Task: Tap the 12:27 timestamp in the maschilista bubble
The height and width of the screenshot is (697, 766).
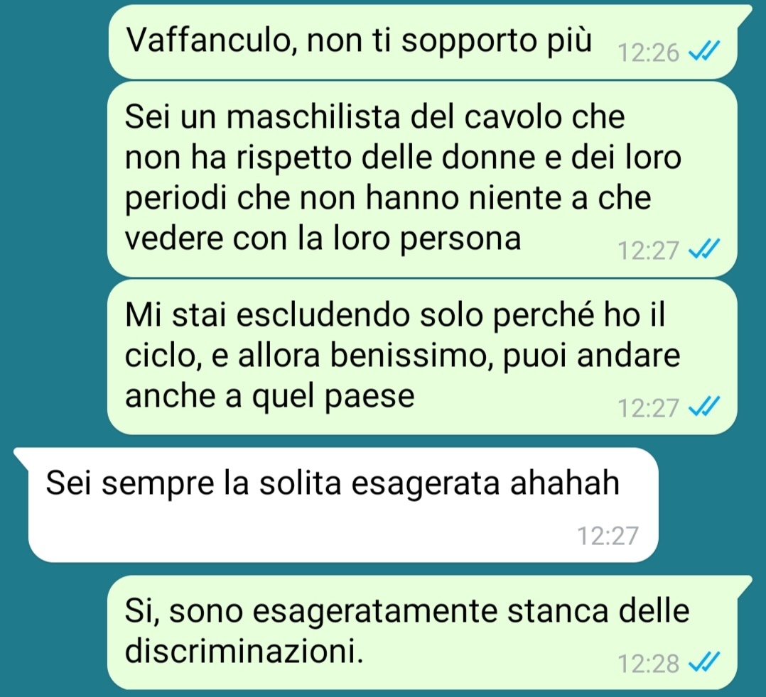Action: (x=648, y=251)
